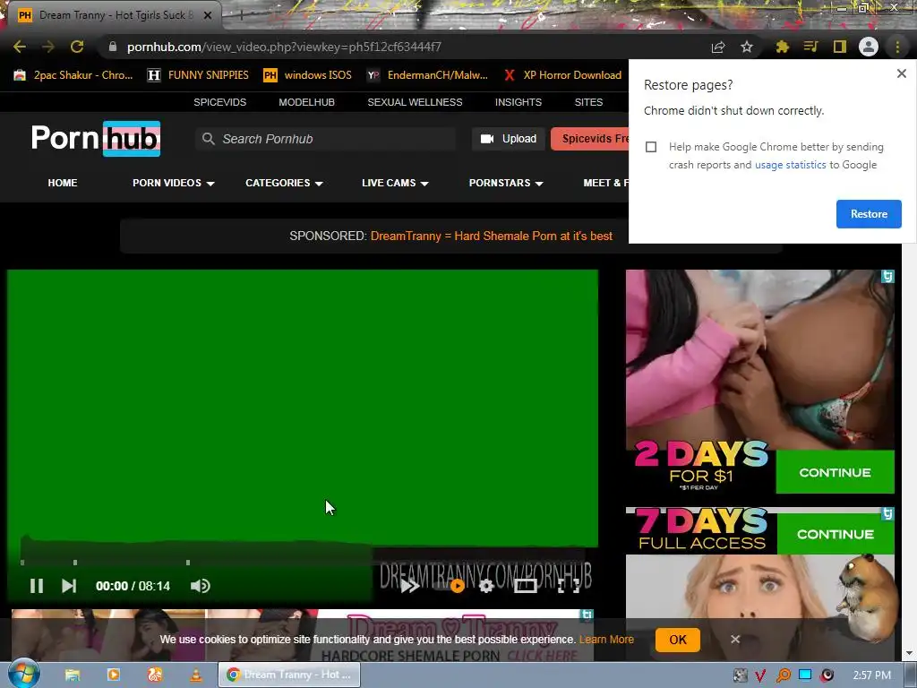
Task: Click the page scrollbar down arrow
Action: point(909,653)
